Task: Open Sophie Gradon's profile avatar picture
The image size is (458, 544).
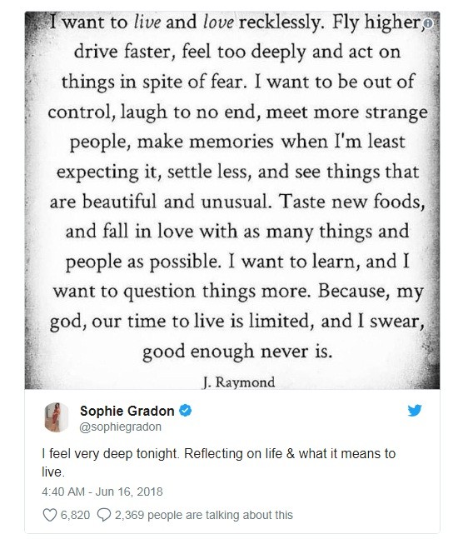Action: (57, 417)
